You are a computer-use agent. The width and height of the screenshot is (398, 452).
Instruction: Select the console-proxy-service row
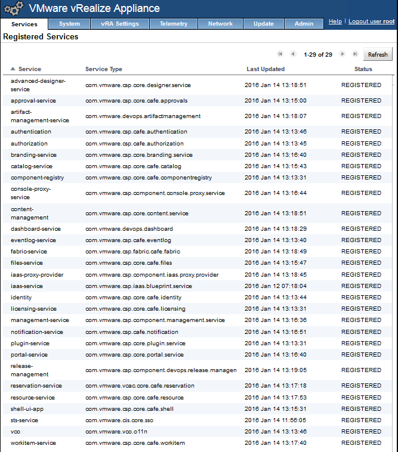pos(198,193)
